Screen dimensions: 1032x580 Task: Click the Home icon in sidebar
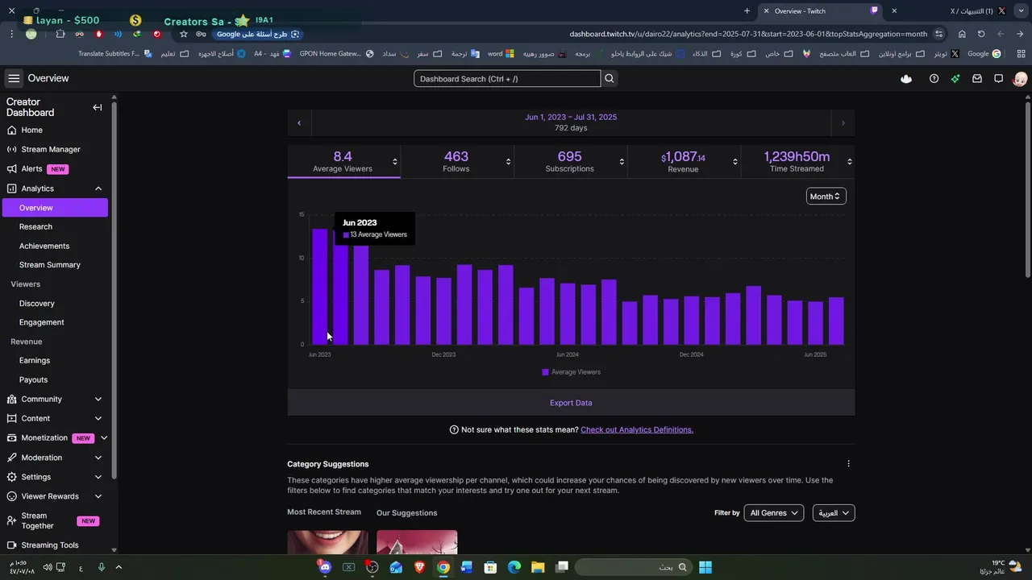11,130
